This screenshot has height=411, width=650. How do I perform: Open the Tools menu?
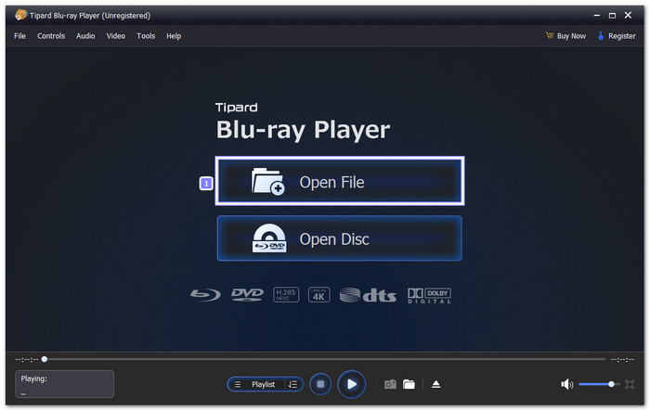(x=146, y=36)
